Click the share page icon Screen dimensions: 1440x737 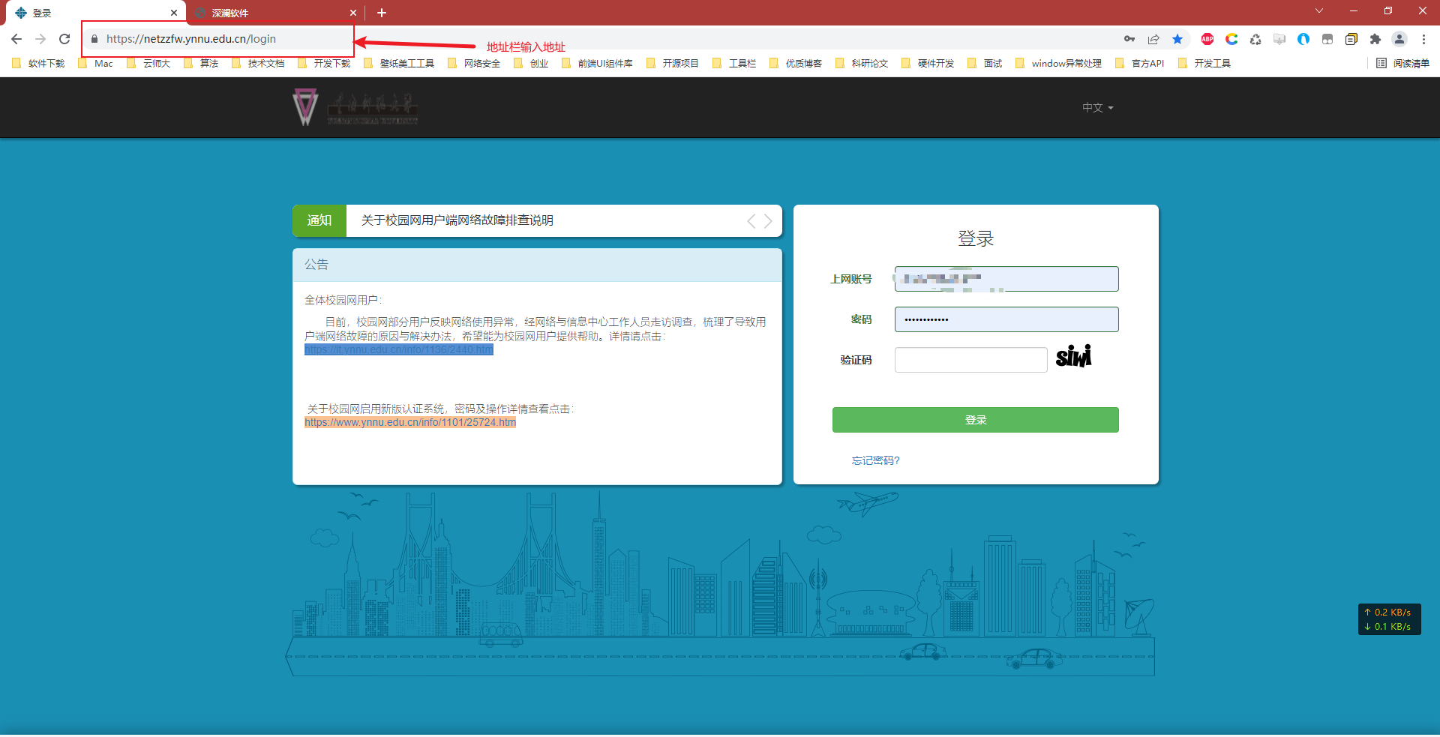click(x=1153, y=39)
